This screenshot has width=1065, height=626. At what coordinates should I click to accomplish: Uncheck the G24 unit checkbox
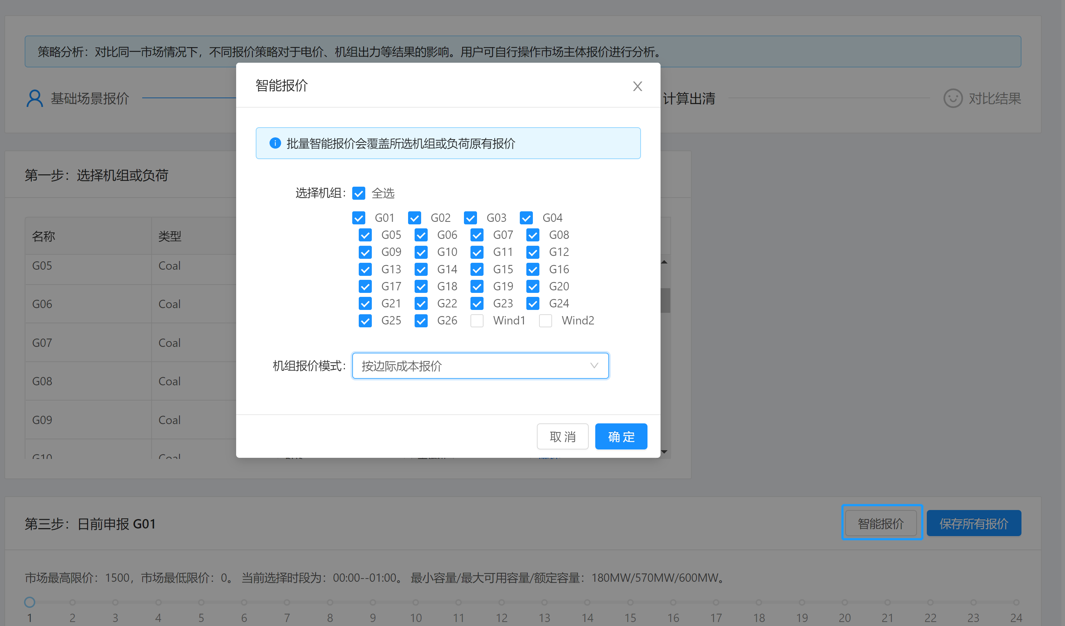point(532,304)
